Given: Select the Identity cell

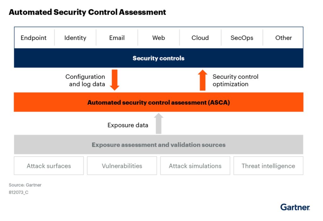Looking at the screenshot, I should (x=75, y=38).
